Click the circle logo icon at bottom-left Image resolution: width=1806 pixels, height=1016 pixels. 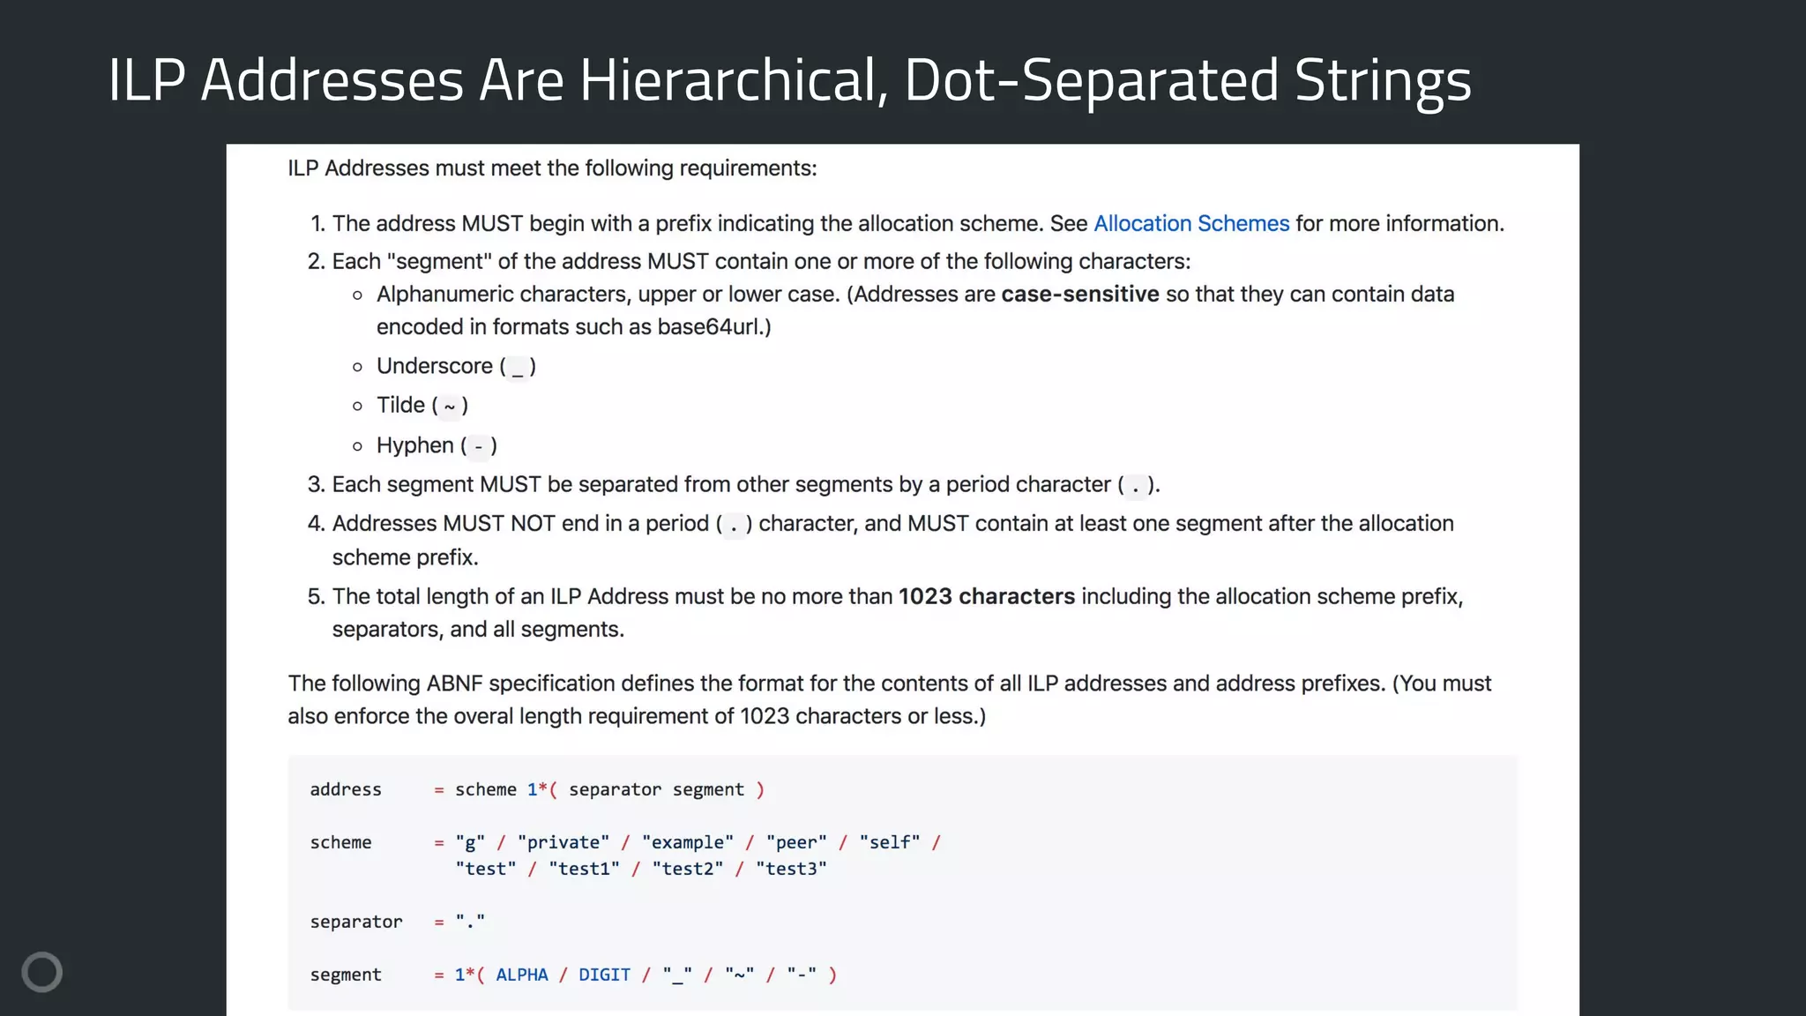coord(41,972)
